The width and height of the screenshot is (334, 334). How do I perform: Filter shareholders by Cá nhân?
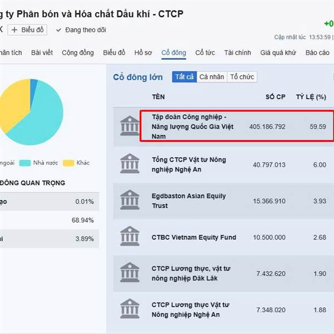pos(212,77)
